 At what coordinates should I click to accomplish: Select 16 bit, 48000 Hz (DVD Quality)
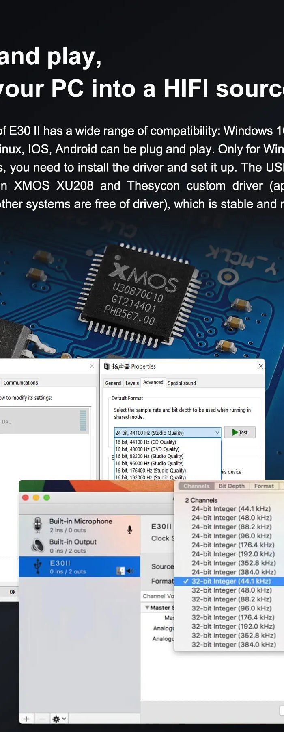click(x=147, y=449)
